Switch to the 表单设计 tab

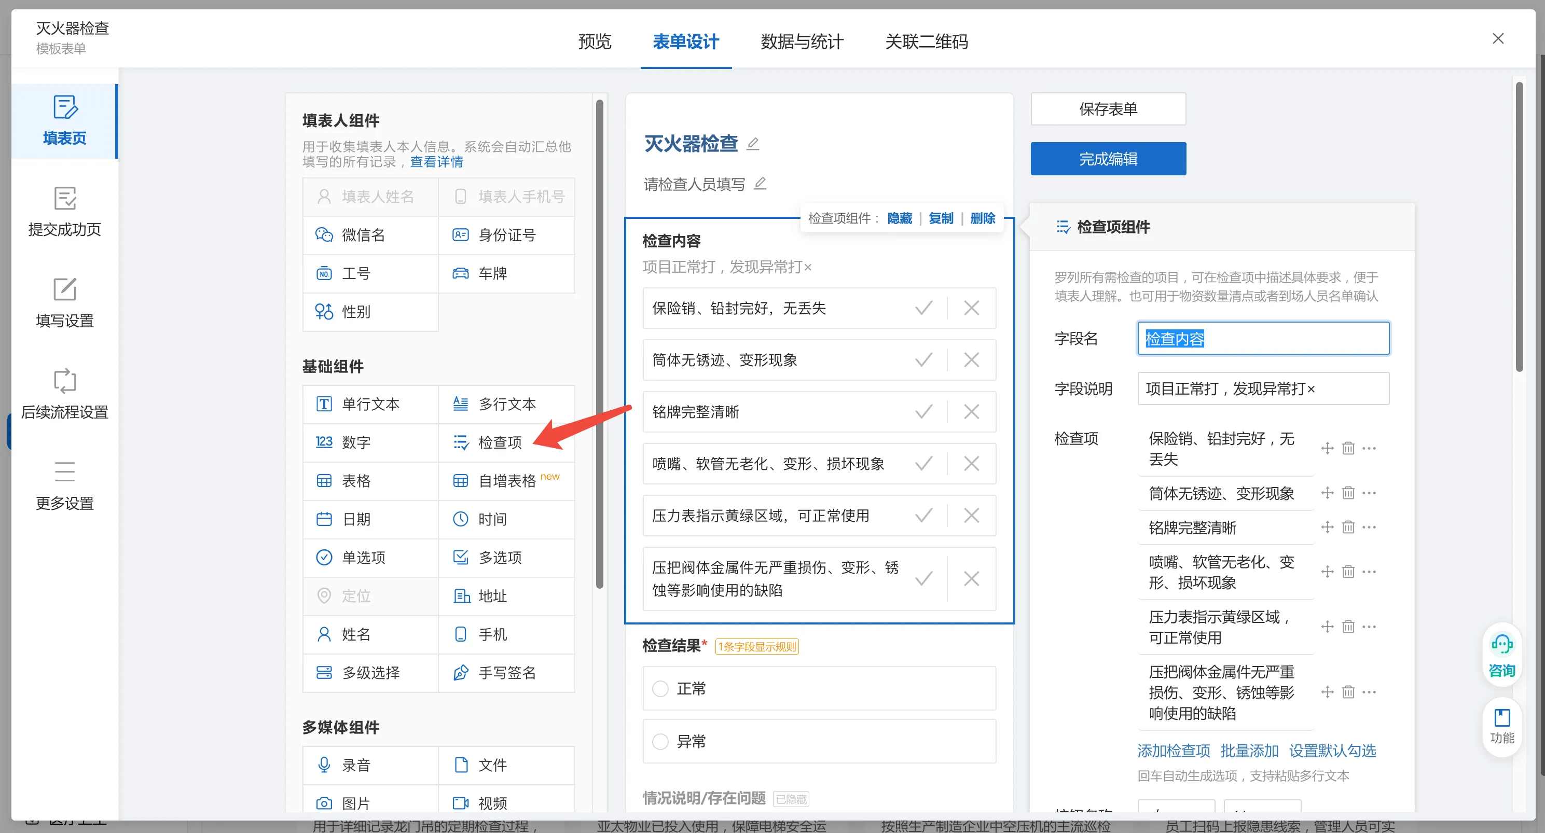[x=685, y=41]
